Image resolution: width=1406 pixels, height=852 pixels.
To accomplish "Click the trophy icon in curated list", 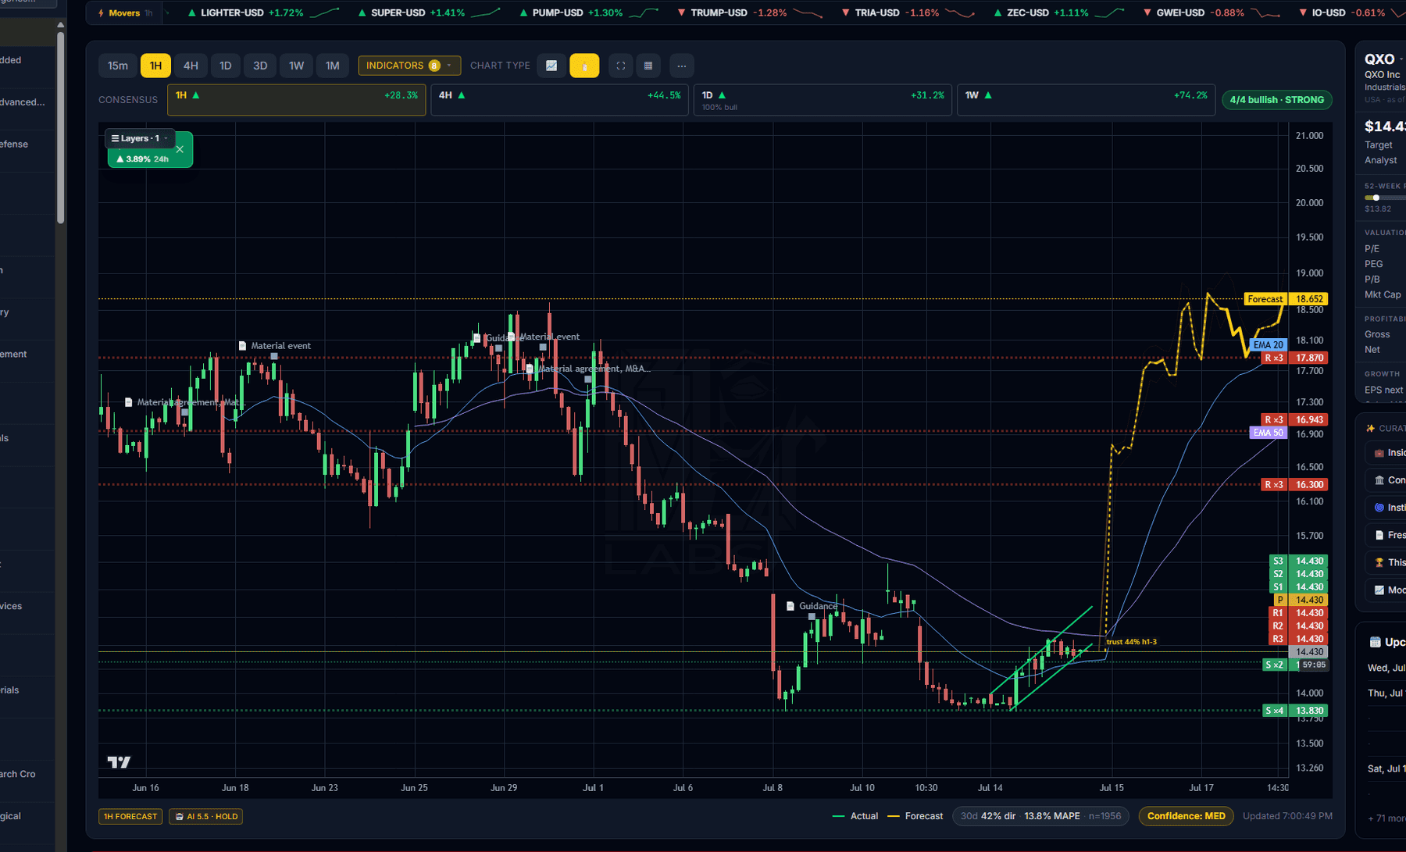I will [1379, 562].
